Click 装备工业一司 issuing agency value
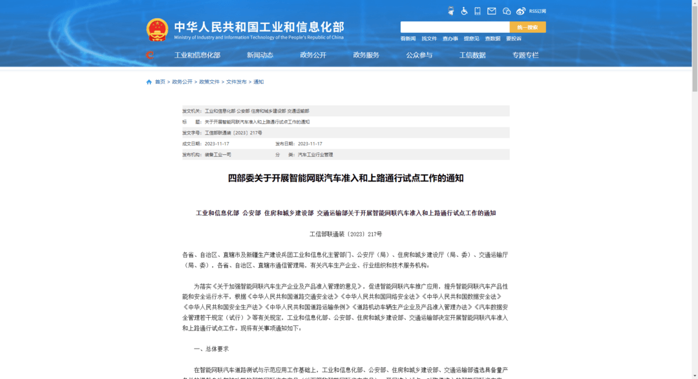This screenshot has height=379, width=698. tap(218, 155)
